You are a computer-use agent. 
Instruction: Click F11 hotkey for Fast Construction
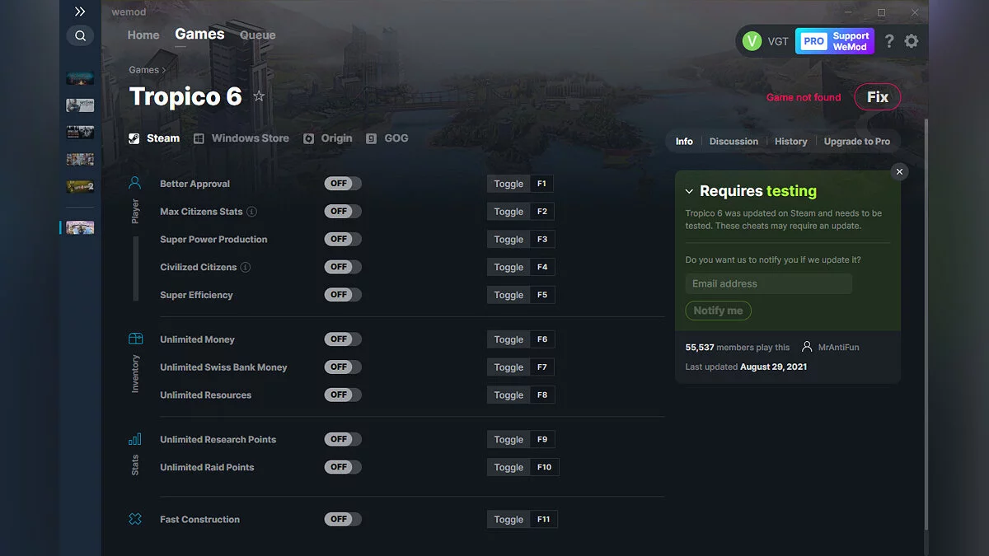[x=544, y=520]
